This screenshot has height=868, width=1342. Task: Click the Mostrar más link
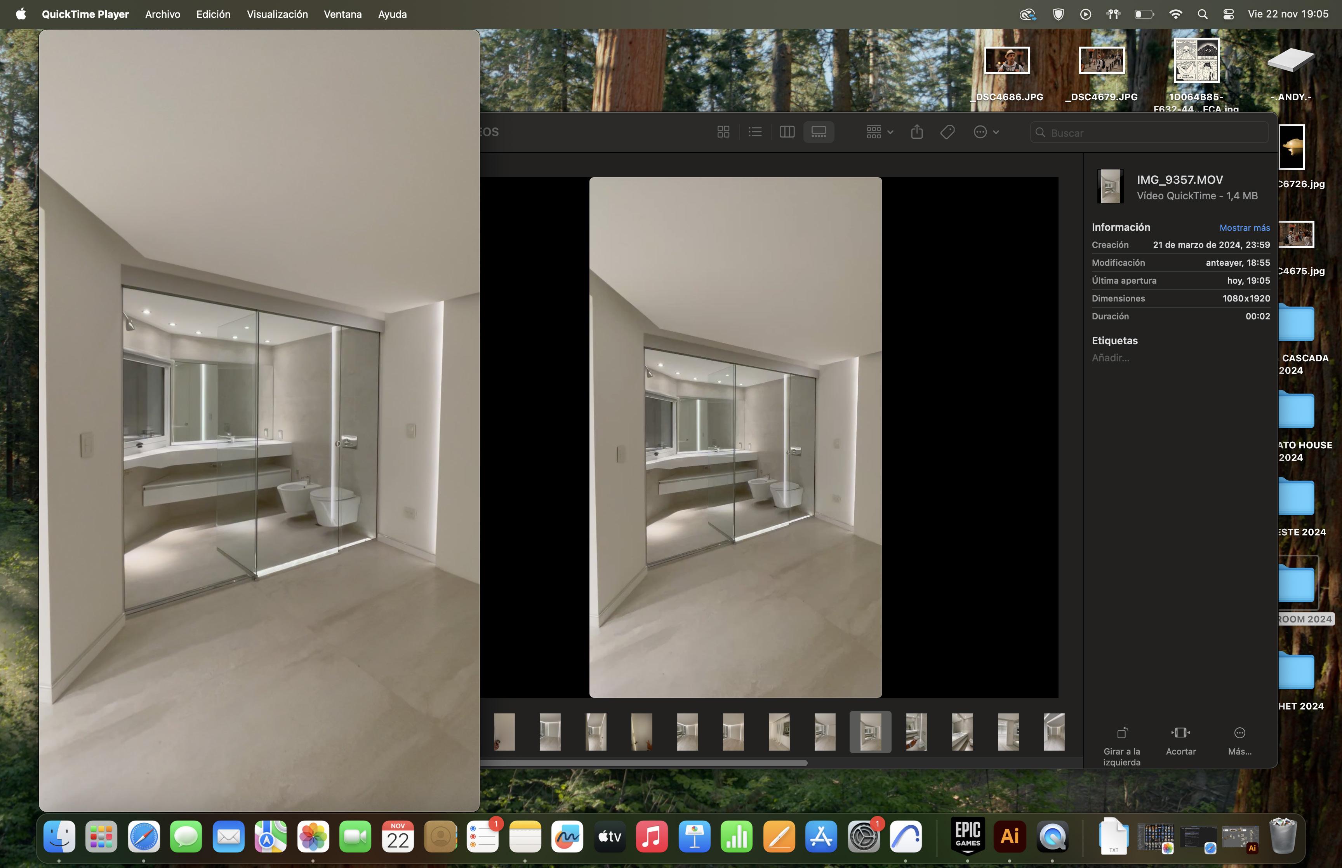point(1244,228)
